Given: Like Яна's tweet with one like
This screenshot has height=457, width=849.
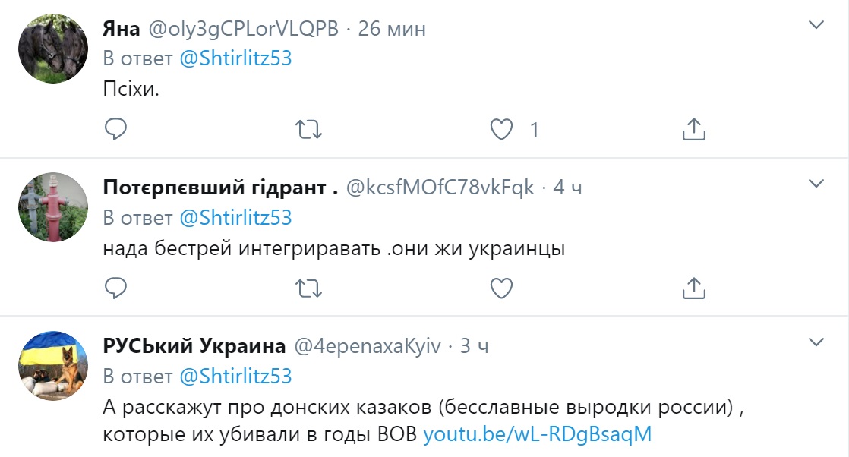Looking at the screenshot, I should click(501, 130).
